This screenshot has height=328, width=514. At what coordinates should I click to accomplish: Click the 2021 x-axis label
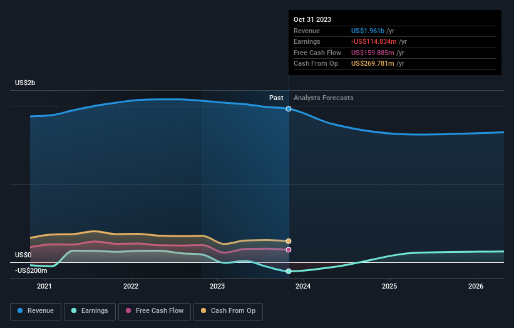click(x=44, y=286)
